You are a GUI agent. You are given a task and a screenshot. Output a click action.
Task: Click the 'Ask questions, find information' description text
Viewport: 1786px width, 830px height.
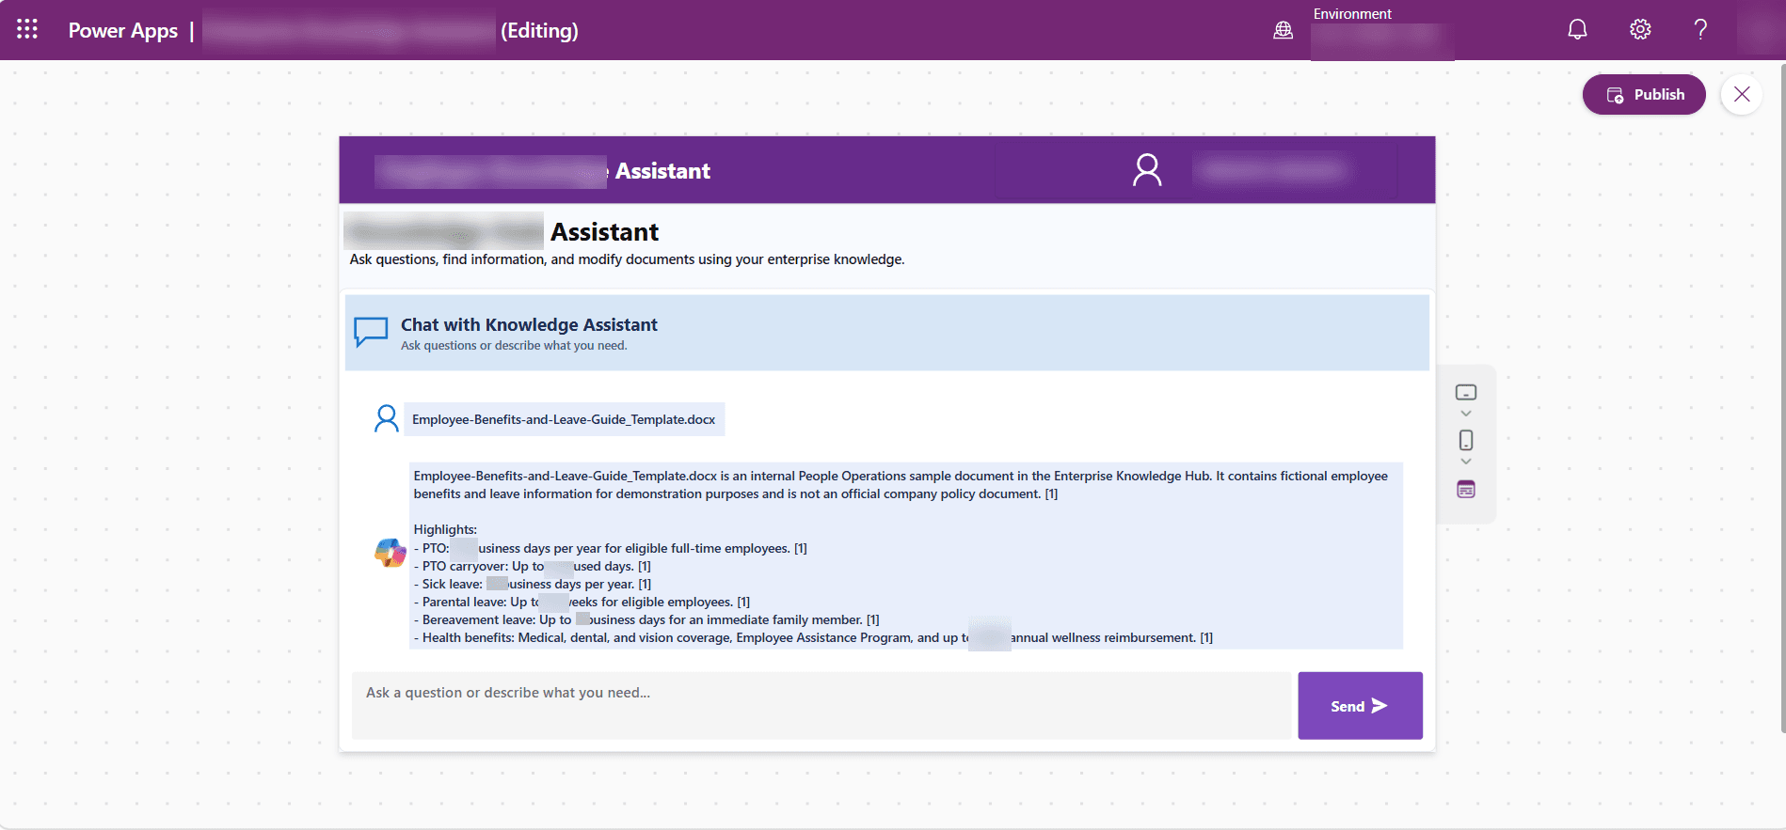point(627,259)
